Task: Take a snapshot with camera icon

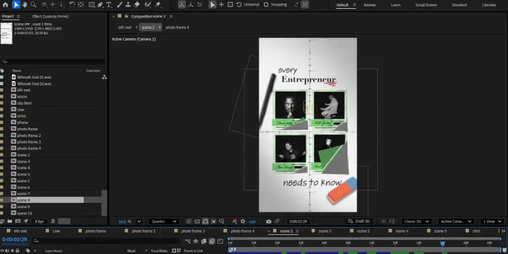Action: tap(268, 221)
